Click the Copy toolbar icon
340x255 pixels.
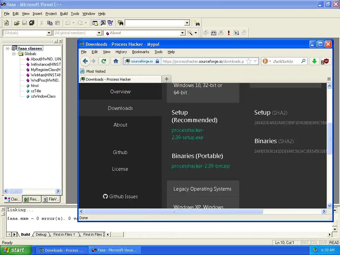(50, 23)
